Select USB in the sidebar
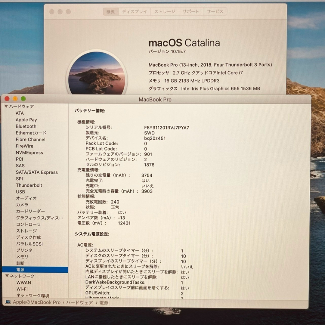Viewport: 325px width, 325px height. tap(20, 192)
